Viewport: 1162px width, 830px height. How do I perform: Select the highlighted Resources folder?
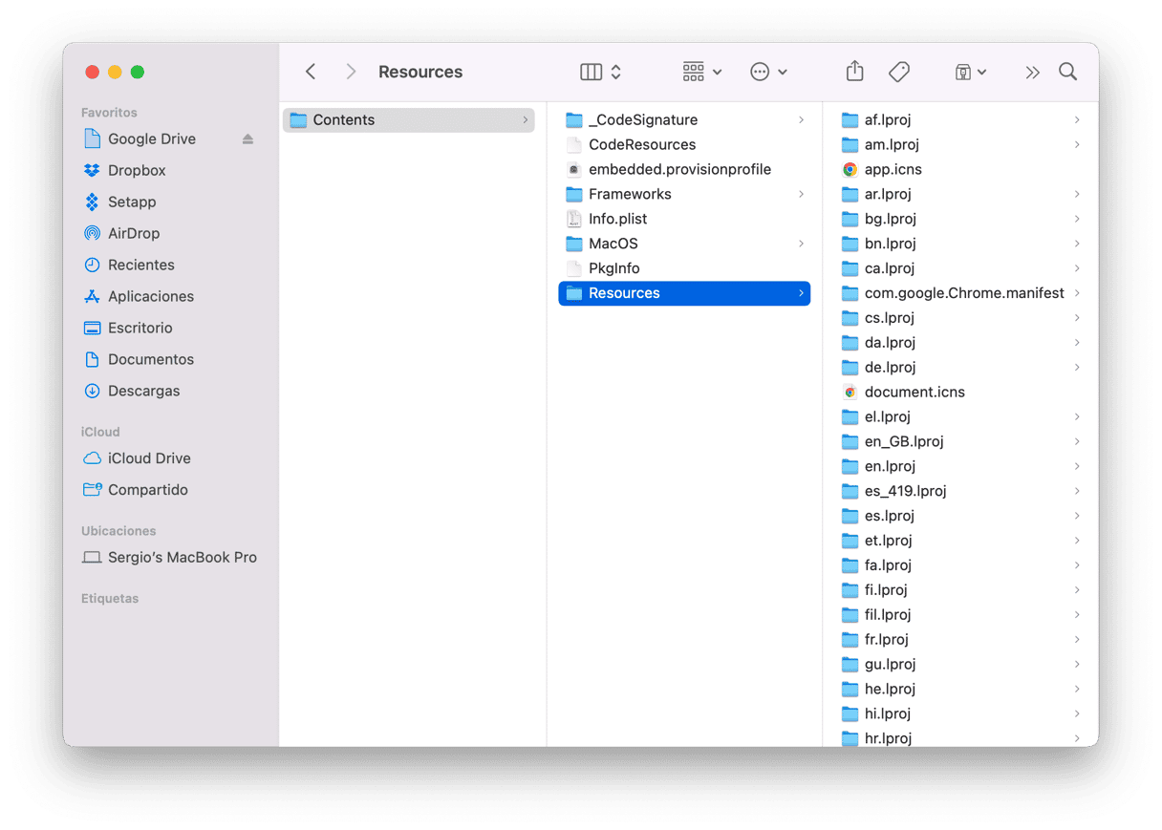tap(684, 294)
